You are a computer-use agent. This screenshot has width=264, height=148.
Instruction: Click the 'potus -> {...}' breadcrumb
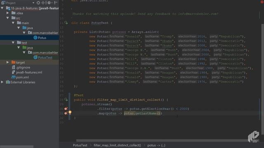[x=156, y=145]
